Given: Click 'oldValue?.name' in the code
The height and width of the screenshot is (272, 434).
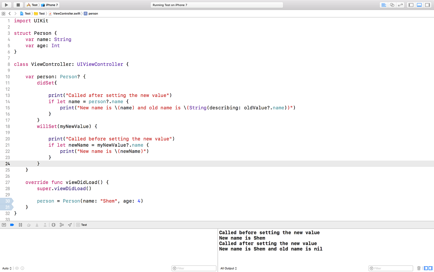Looking at the screenshot, I should coord(264,108).
